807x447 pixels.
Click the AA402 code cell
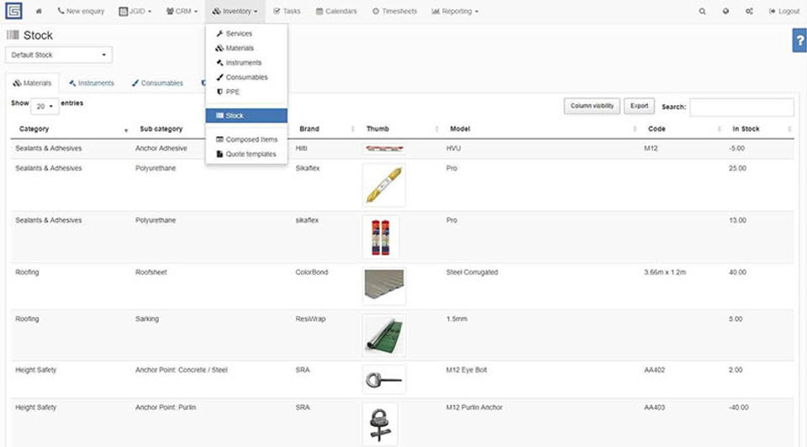point(655,370)
